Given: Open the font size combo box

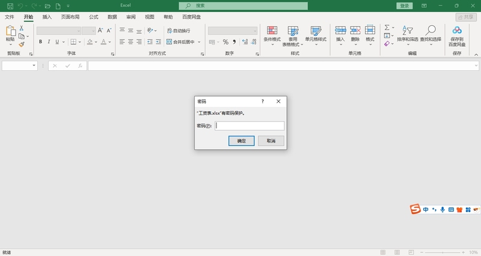Looking at the screenshot, I should pos(89,31).
